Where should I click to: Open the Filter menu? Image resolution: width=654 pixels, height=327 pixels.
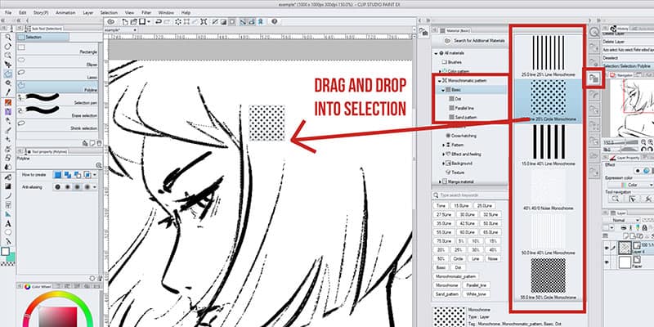pos(146,13)
